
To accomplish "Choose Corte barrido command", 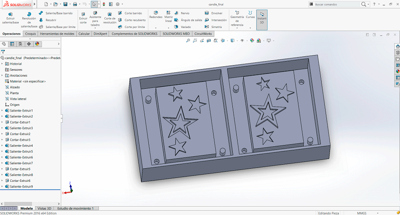I will coord(130,13).
